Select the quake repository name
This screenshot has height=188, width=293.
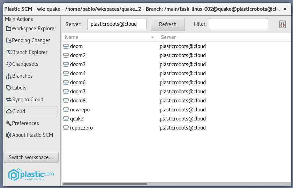(77, 119)
